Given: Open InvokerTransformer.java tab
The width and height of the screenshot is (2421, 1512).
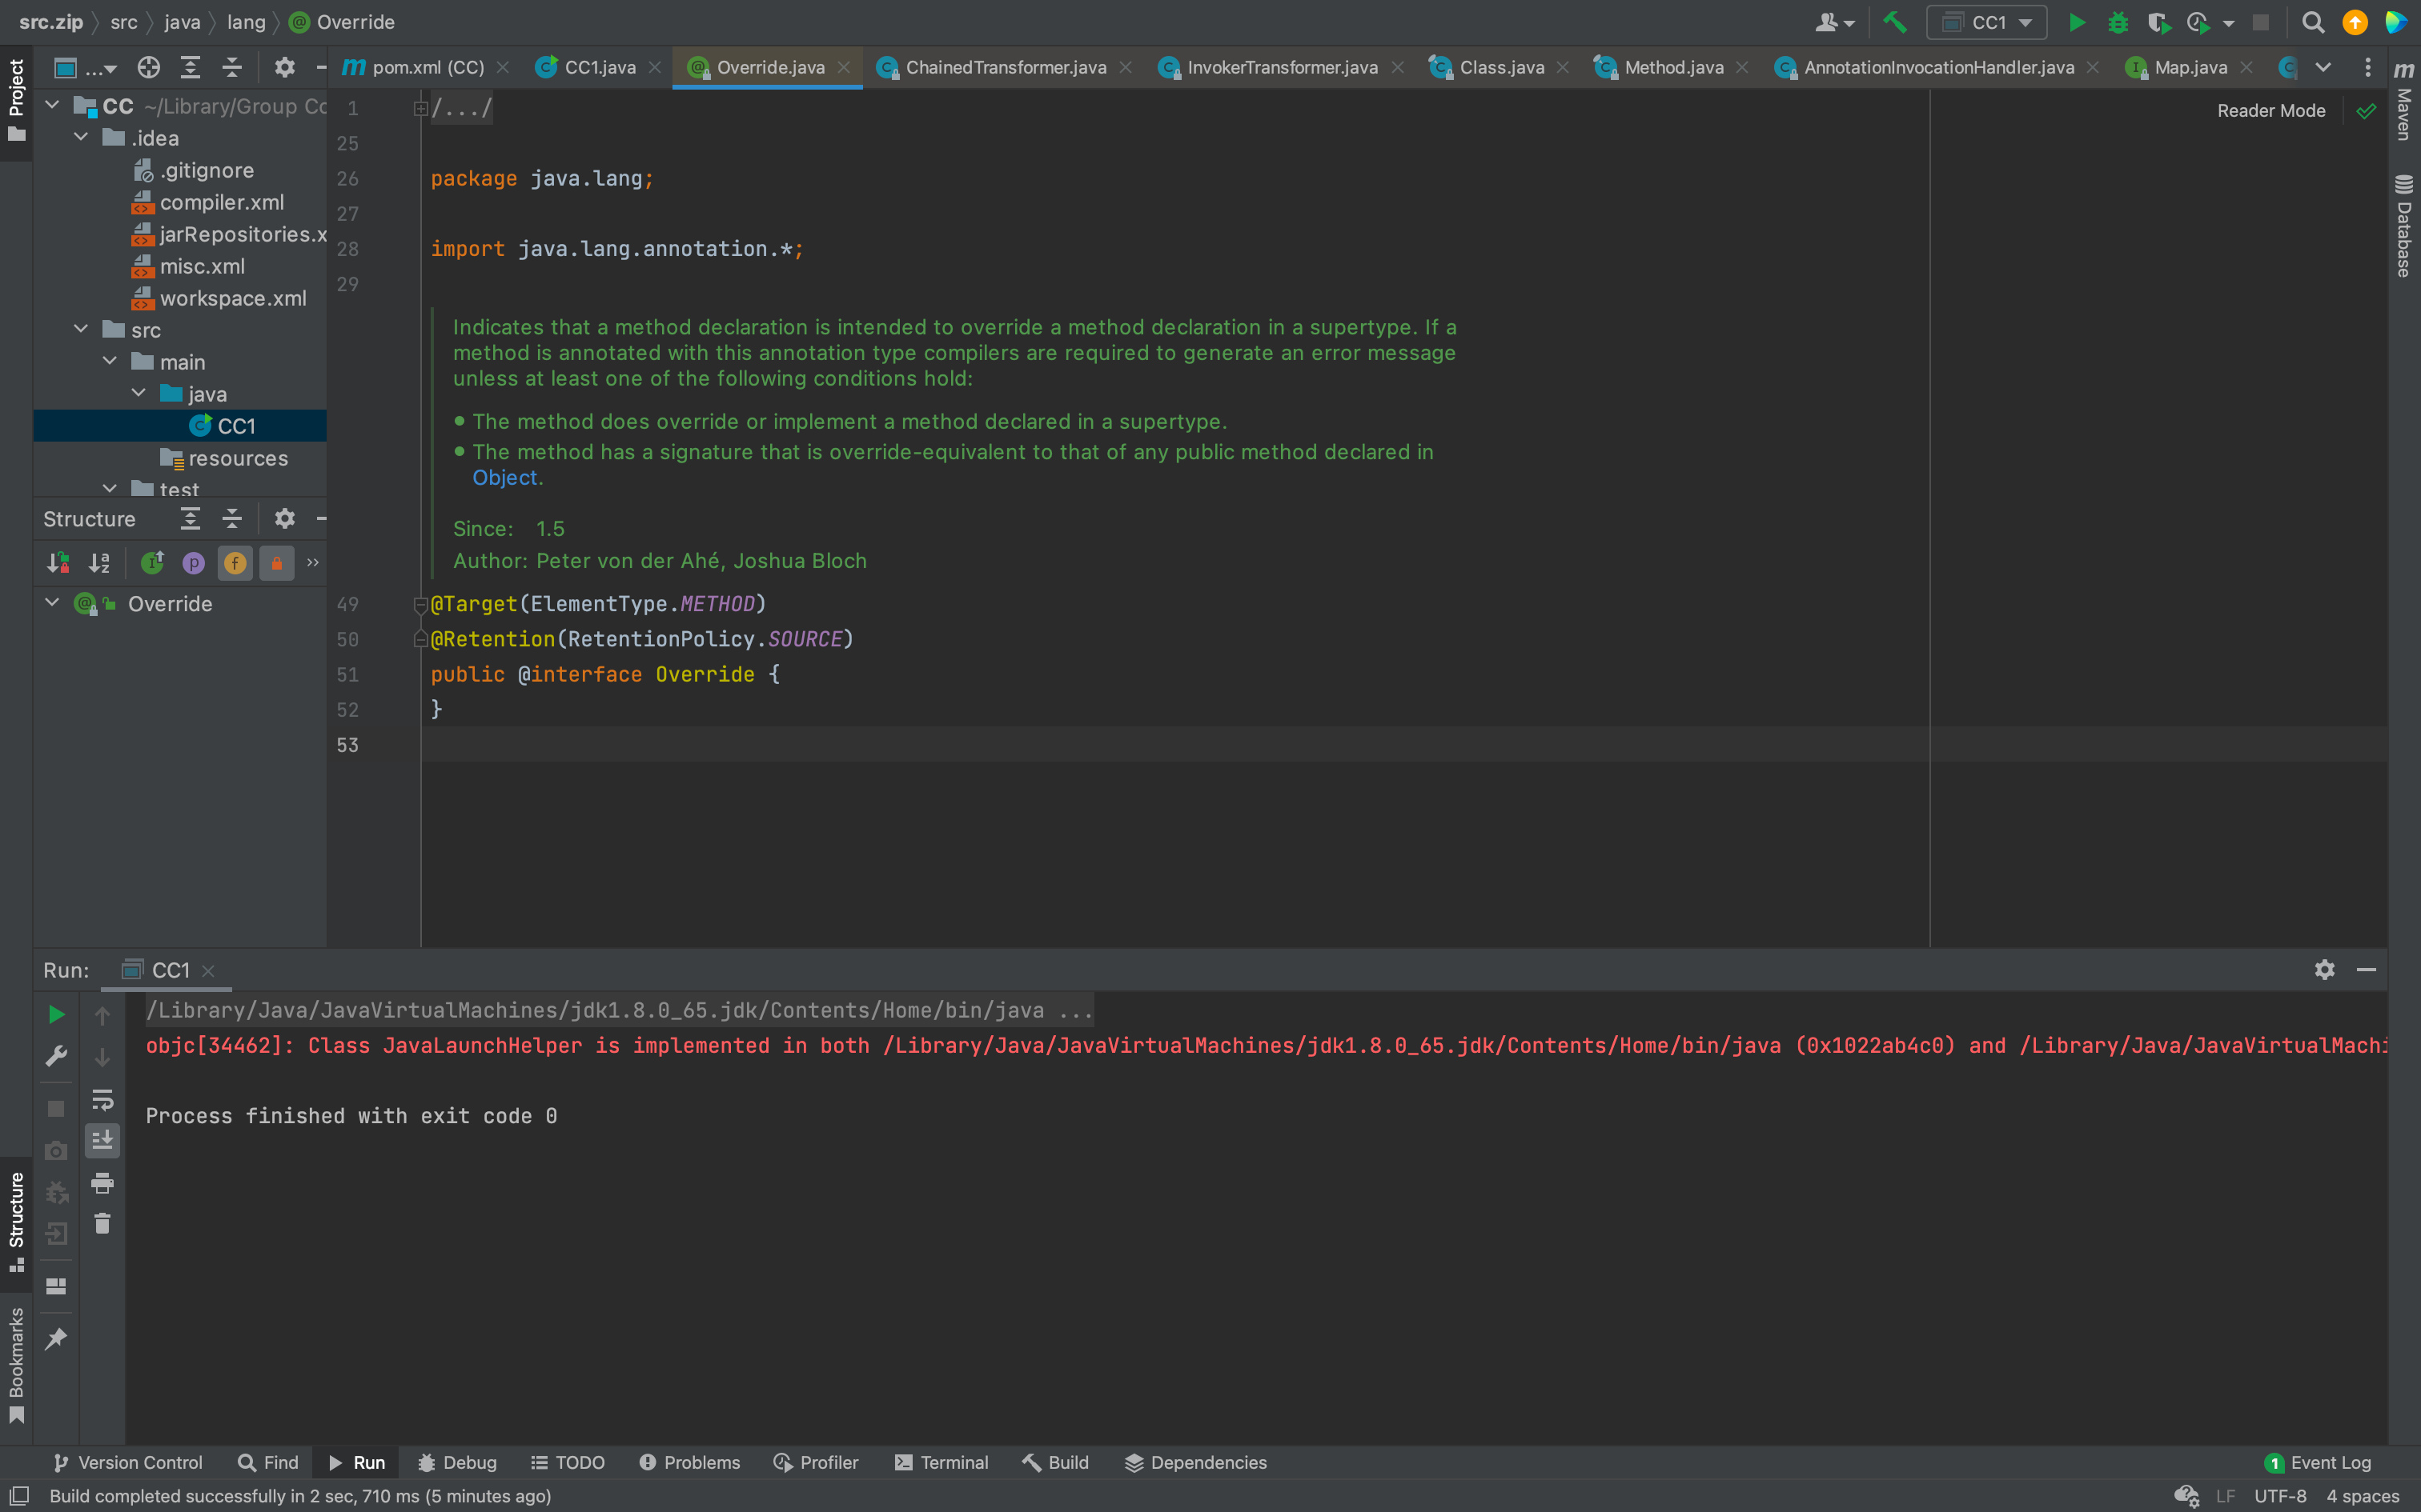Looking at the screenshot, I should pos(1282,67).
